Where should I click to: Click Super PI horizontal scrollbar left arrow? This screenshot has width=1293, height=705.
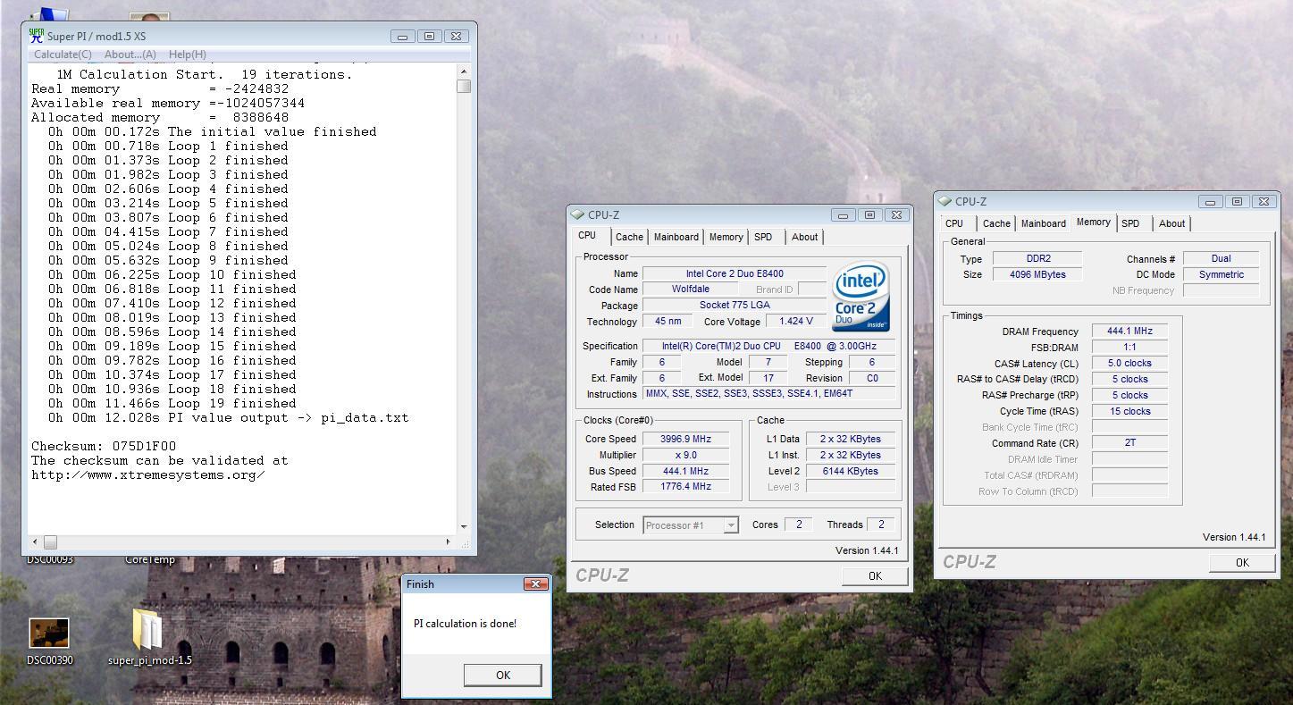(36, 541)
